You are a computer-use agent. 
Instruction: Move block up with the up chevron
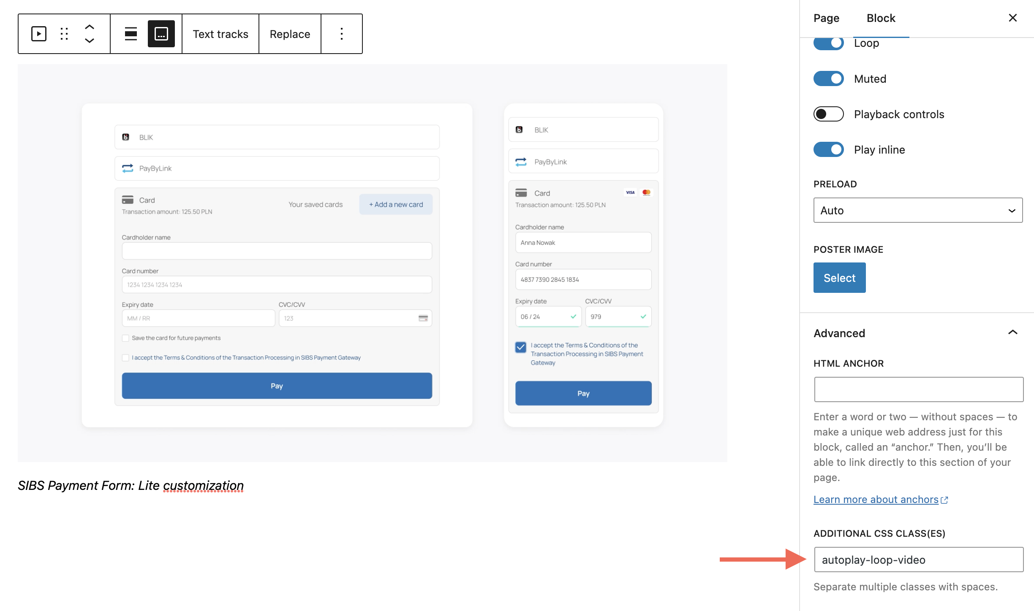click(90, 27)
